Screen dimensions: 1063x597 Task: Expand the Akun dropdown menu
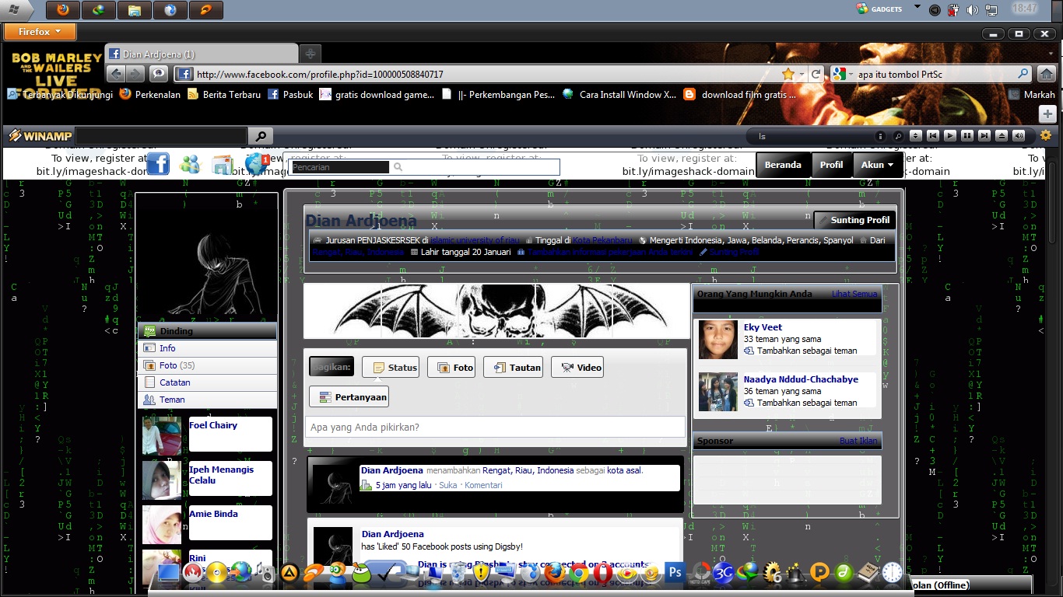(x=878, y=165)
